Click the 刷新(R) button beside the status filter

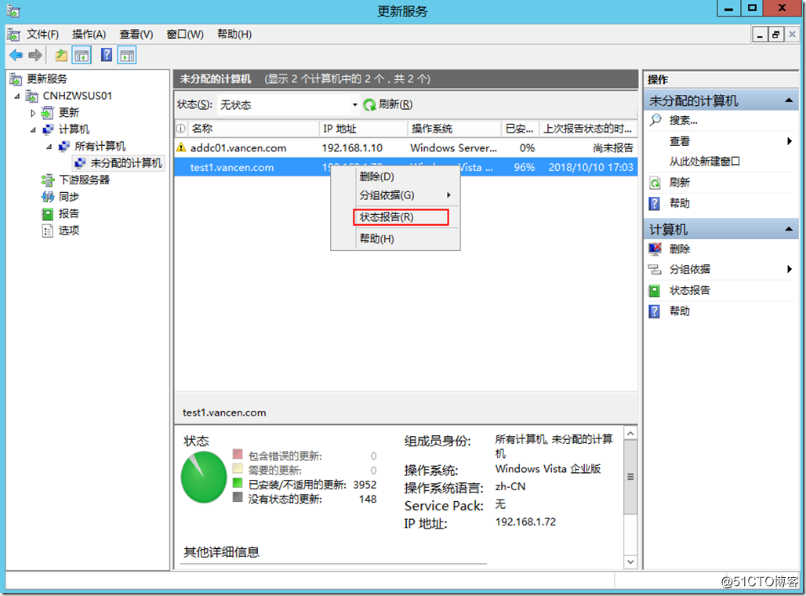[x=387, y=104]
